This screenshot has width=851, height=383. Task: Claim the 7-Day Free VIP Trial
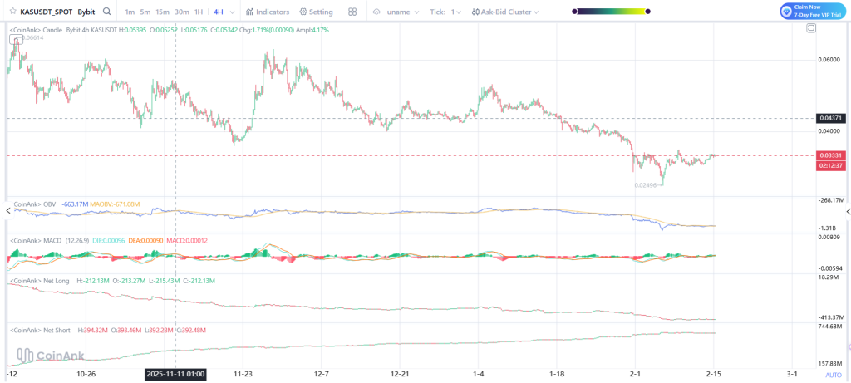tap(812, 11)
